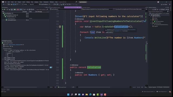Collapse the StepDefinitions folder in Solution Explorer
173x97 pixels.
point(151,23)
